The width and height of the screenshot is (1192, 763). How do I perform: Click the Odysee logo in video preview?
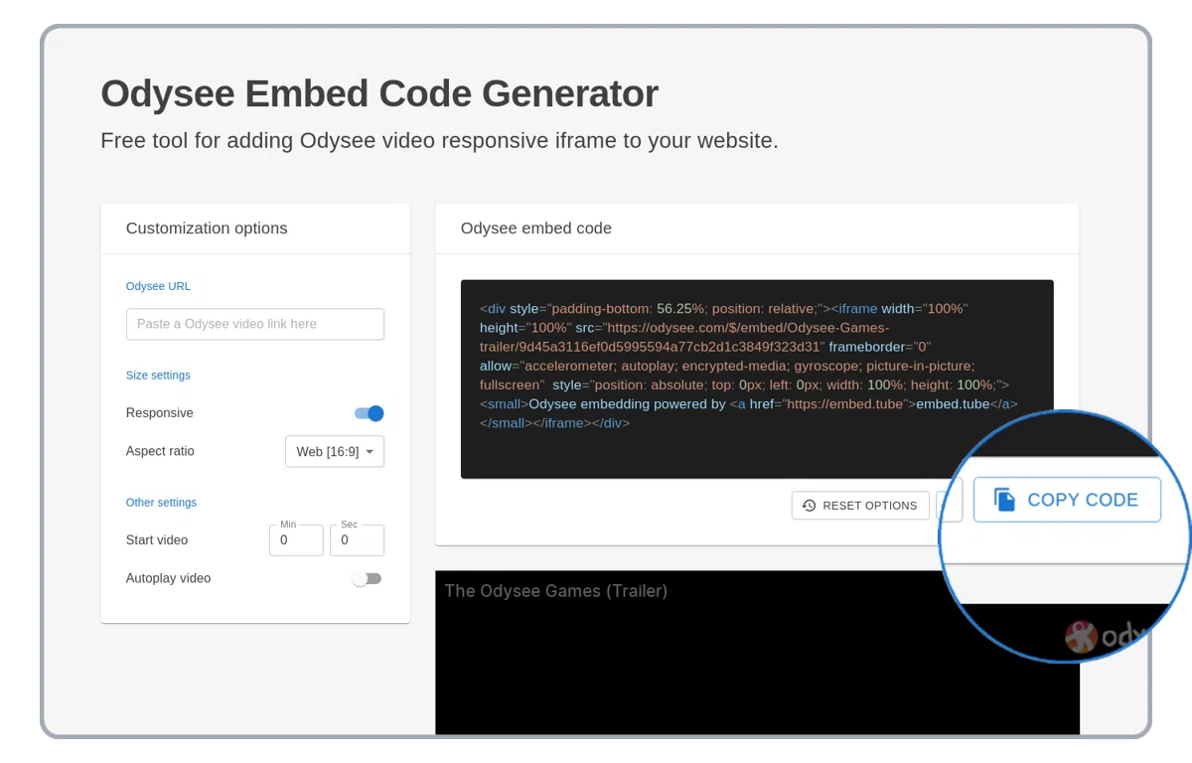click(x=1081, y=636)
